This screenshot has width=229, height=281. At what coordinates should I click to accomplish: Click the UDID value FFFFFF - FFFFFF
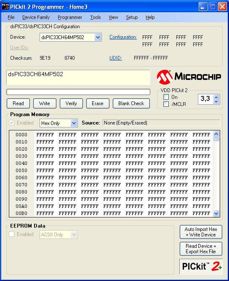click(x=151, y=58)
